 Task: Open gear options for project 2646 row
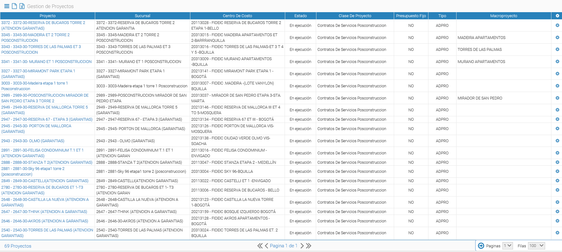(x=557, y=221)
